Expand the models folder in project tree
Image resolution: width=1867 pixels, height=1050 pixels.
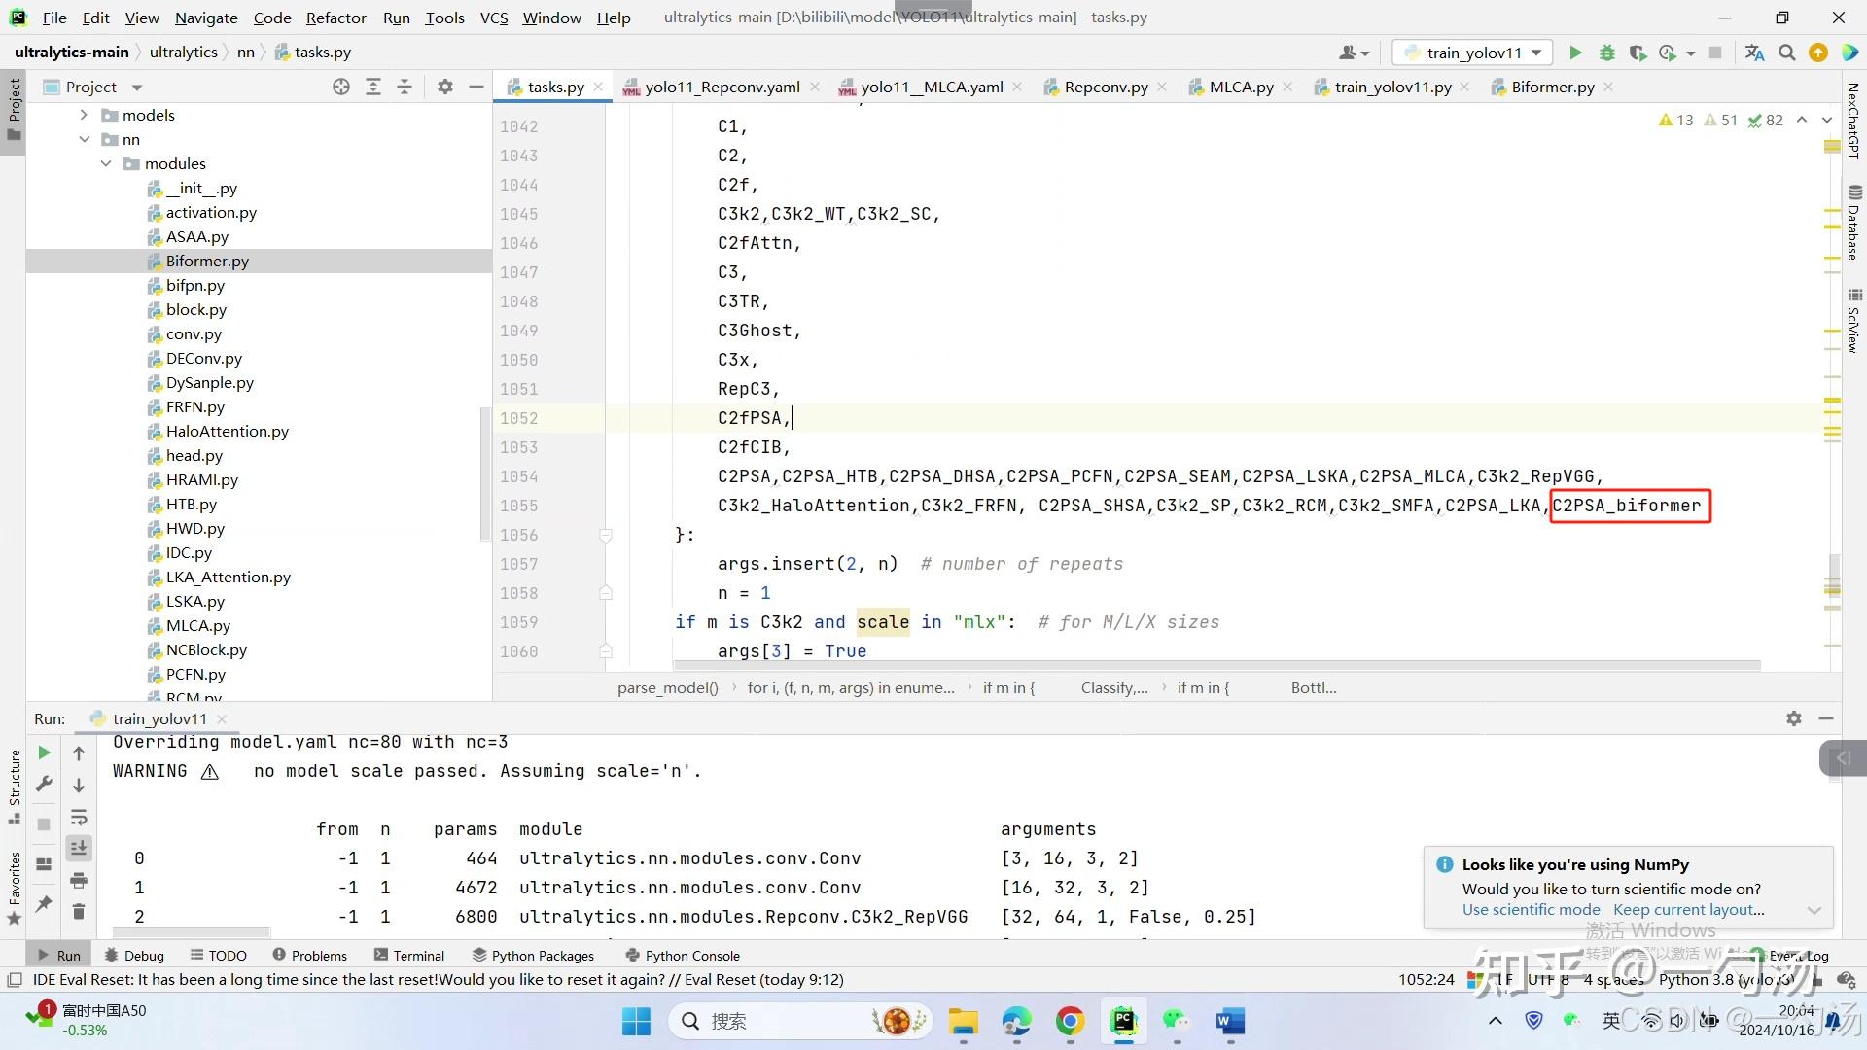pos(84,115)
